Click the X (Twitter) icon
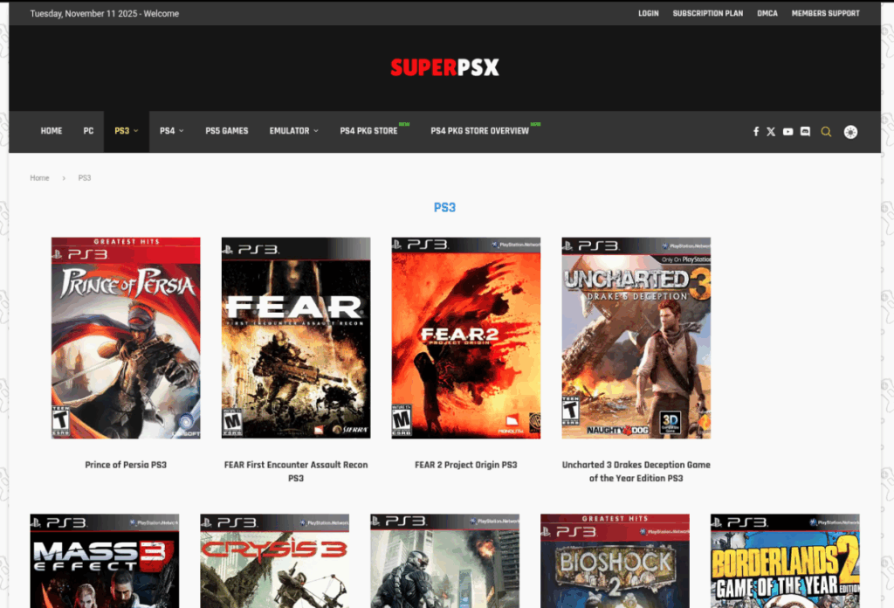Viewport: 894px width, 608px height. point(771,131)
